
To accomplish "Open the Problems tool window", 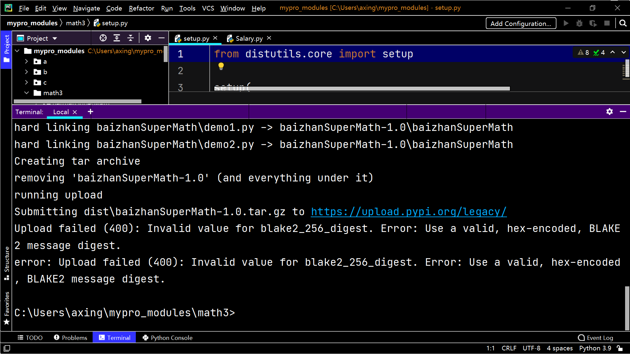I will click(x=71, y=338).
